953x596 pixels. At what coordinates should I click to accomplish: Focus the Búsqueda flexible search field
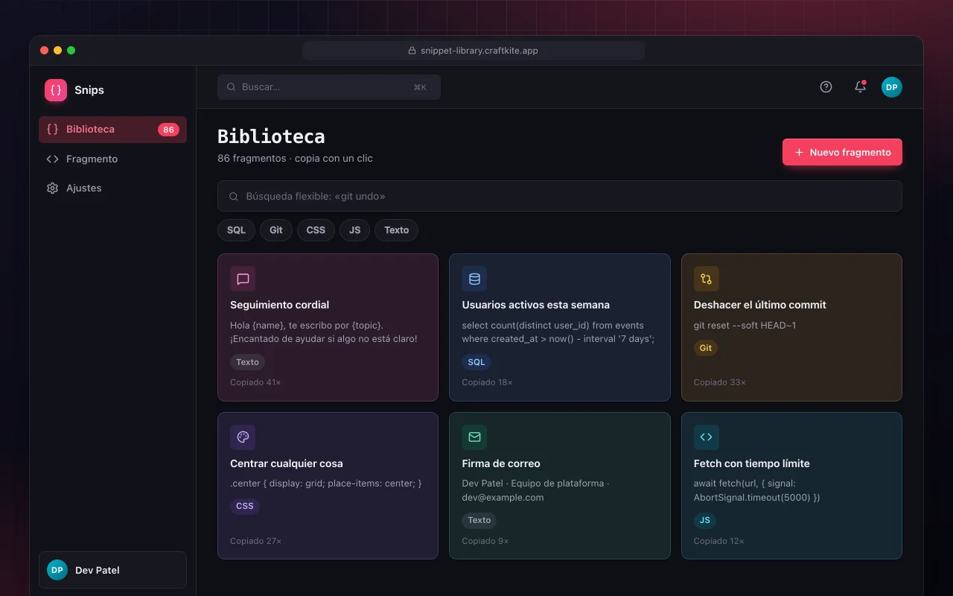560,196
